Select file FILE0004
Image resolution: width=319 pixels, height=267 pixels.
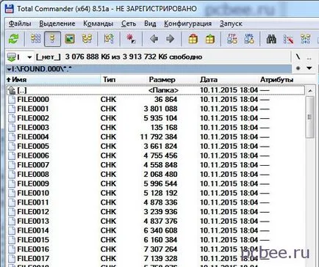pyautogui.click(x=156, y=136)
